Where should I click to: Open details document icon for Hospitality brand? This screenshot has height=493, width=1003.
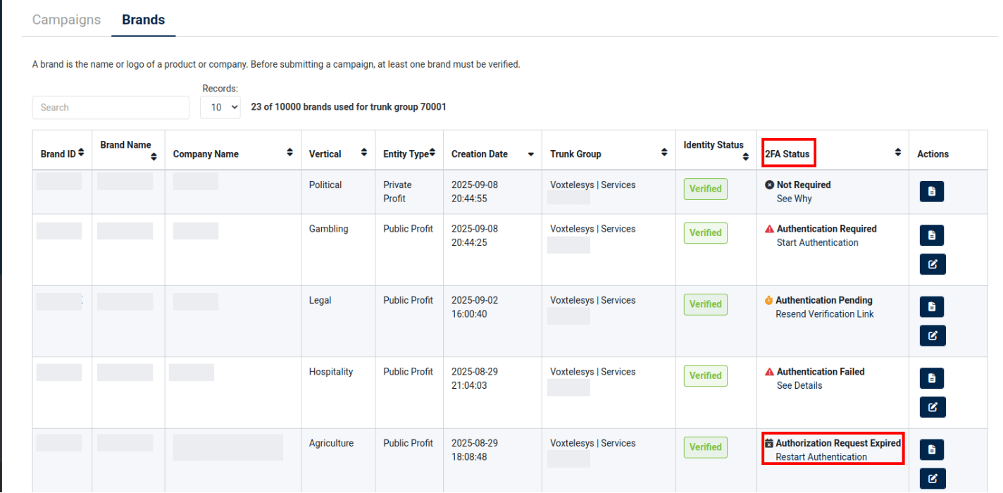click(x=932, y=378)
